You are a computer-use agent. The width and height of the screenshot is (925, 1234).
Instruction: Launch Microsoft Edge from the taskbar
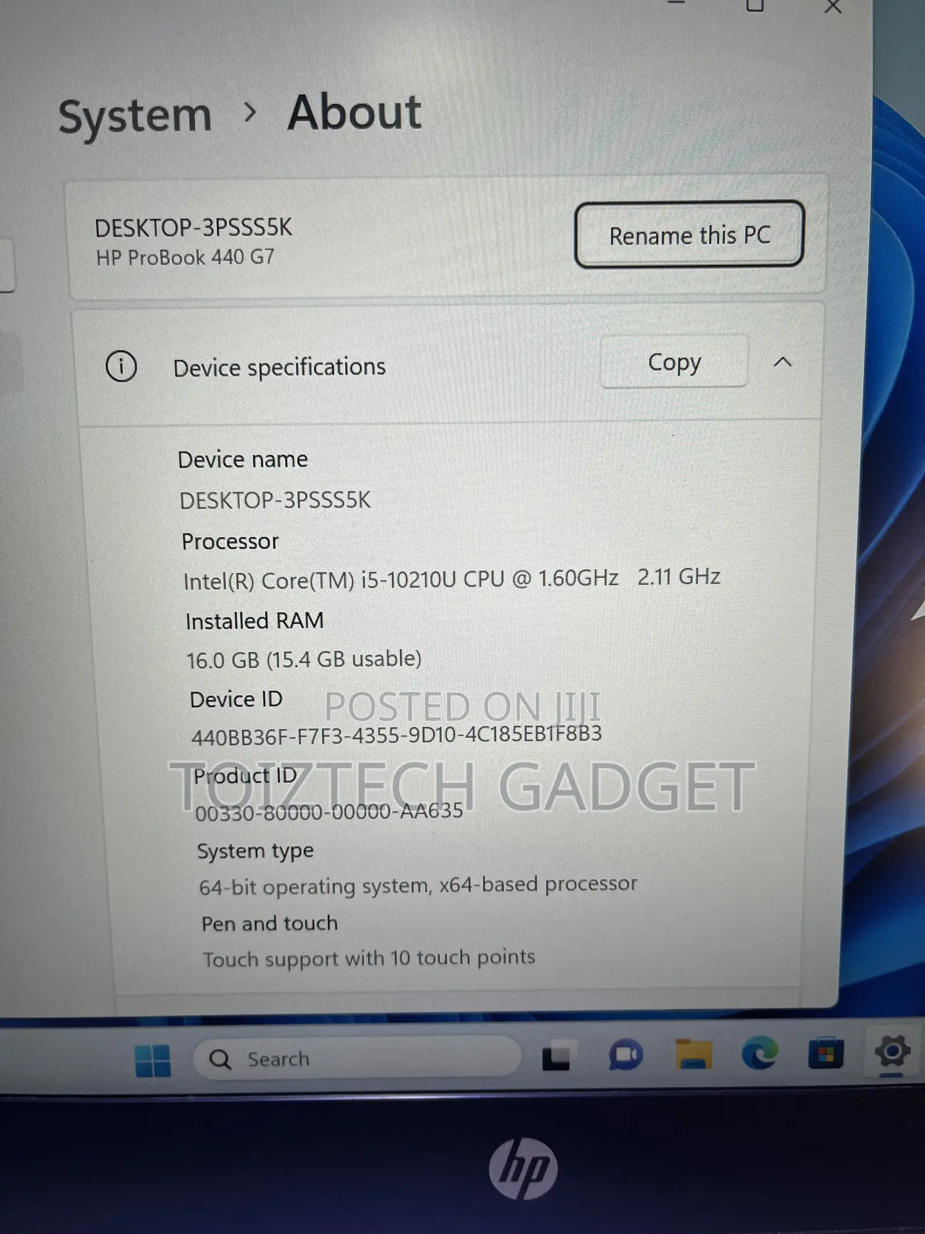point(760,1053)
